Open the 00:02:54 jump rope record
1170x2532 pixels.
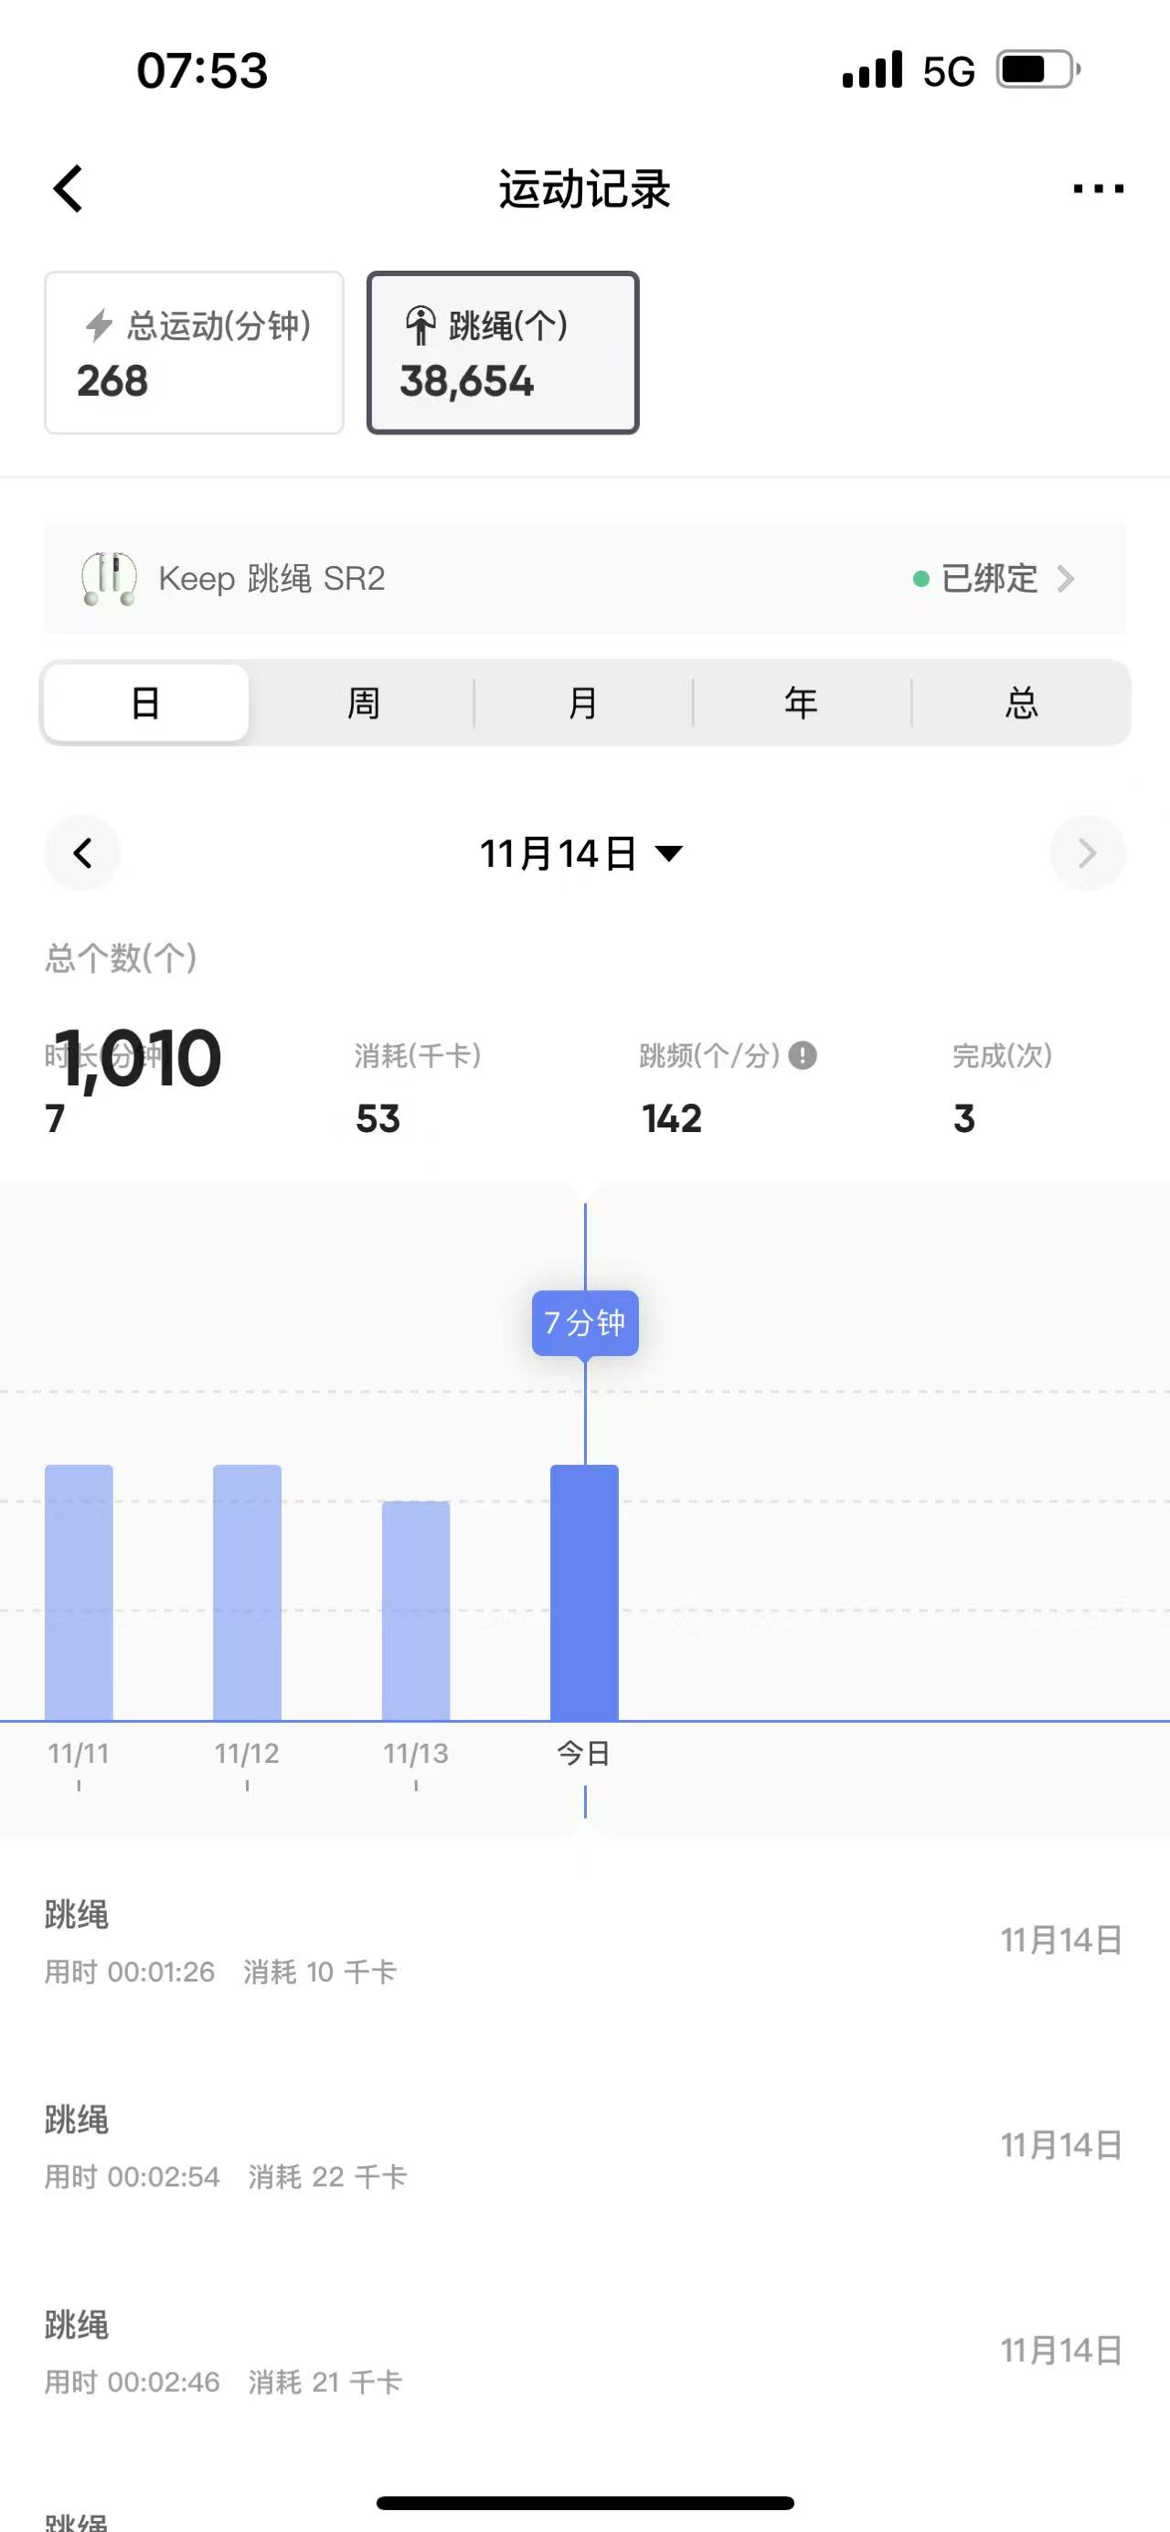(583, 2147)
